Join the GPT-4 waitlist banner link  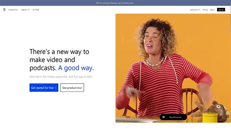click(115, 3)
